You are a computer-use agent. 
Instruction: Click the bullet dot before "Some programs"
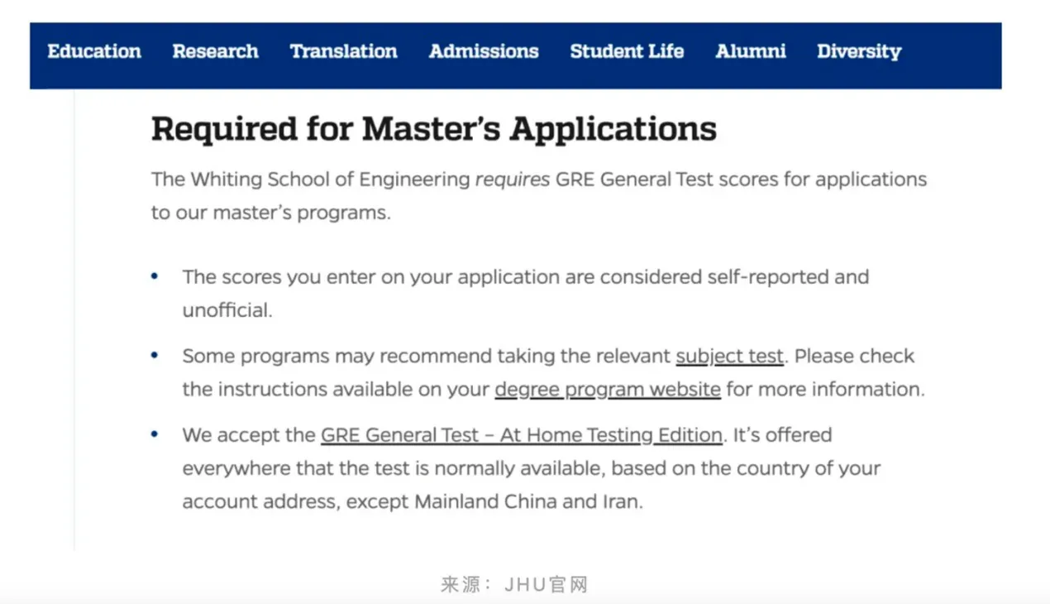pyautogui.click(x=155, y=356)
